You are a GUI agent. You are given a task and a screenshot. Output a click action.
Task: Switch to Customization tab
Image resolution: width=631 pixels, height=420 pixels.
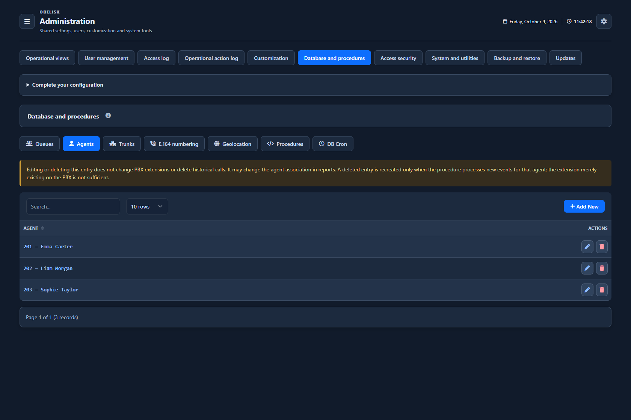[271, 58]
